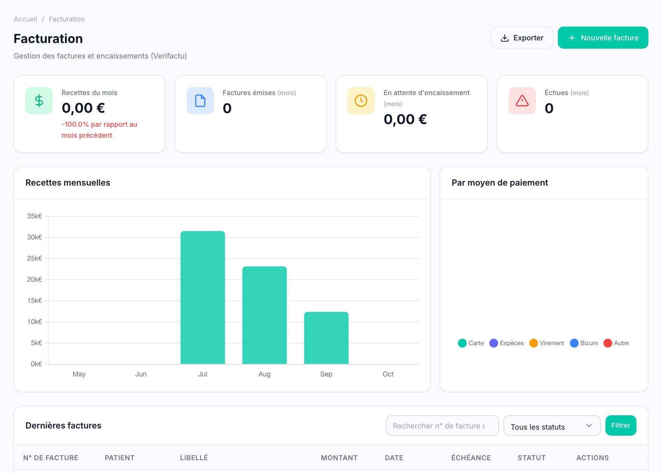Image resolution: width=662 pixels, height=473 pixels.
Task: Click the red warning triangle icon
Action: tap(522, 101)
